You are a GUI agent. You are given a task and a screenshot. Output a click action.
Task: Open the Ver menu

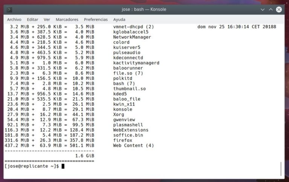coord(47,20)
